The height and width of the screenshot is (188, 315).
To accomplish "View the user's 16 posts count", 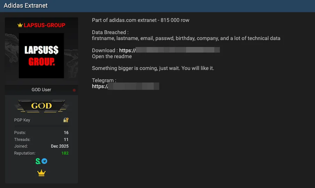I will pos(66,133).
